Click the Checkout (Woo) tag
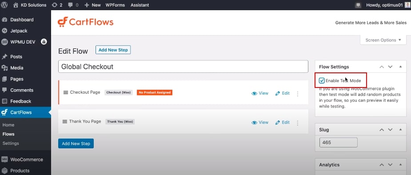411x175 pixels. (119, 92)
